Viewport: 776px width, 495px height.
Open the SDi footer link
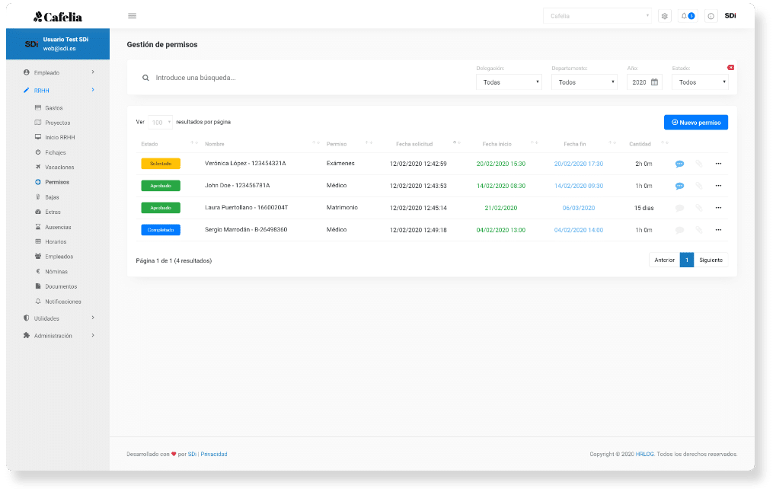[192, 454]
